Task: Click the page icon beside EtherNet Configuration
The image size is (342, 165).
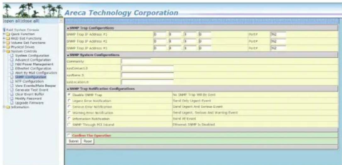Action: [12, 68]
